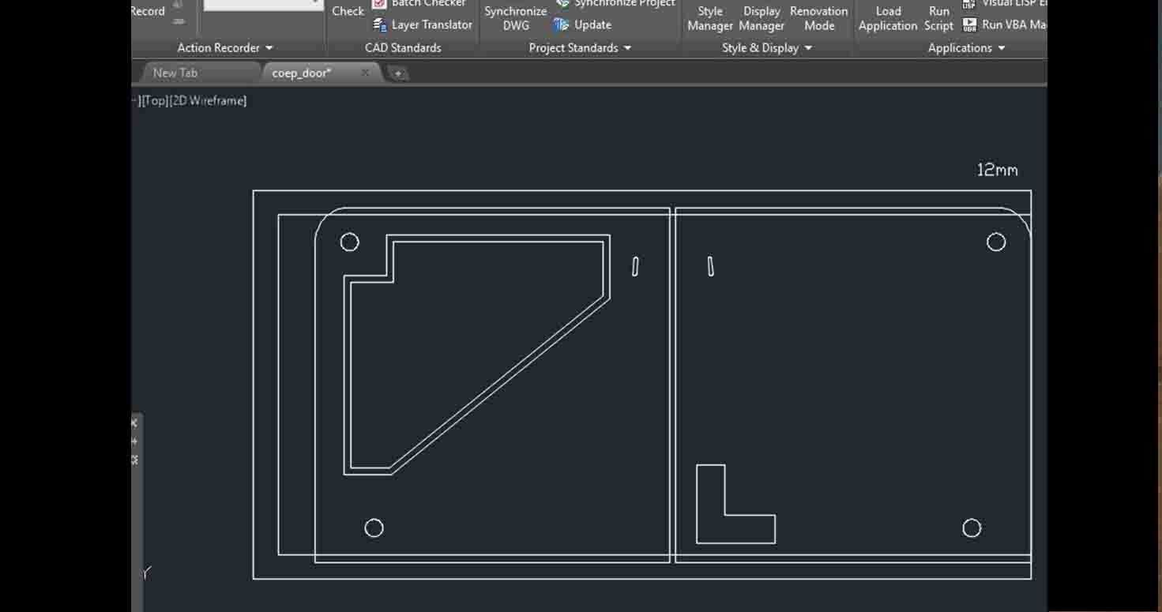Close the coep_door* drawing tab
The width and height of the screenshot is (1162, 612).
[x=365, y=73]
